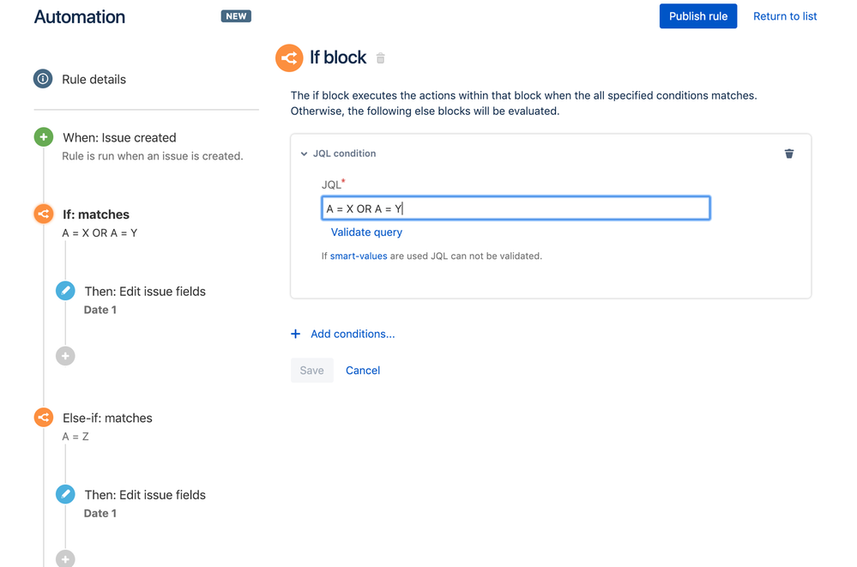Viewport: 857px width, 567px height.
Task: Click Add conditions...
Action: click(x=353, y=334)
